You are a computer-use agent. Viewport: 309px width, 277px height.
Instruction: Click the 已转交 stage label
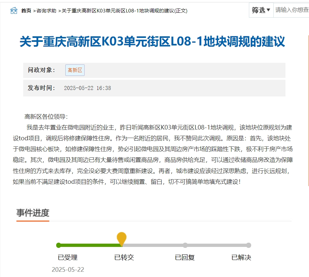[124, 257]
